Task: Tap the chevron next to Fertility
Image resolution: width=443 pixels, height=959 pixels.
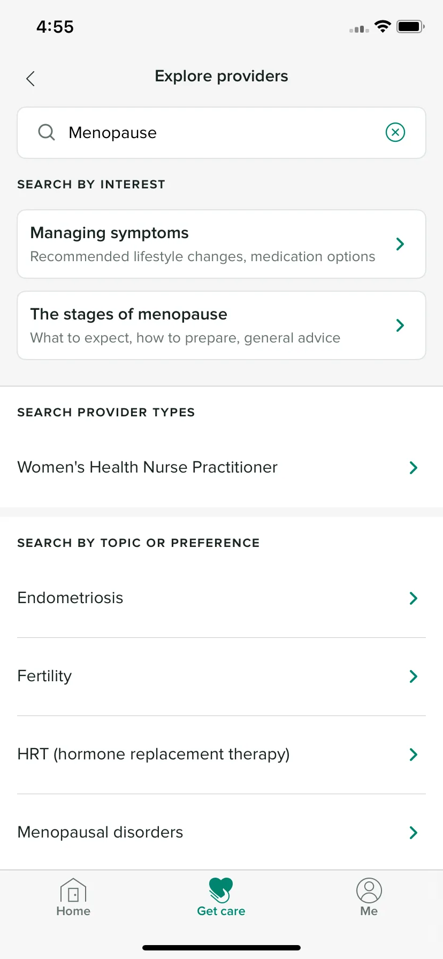Action: click(413, 676)
